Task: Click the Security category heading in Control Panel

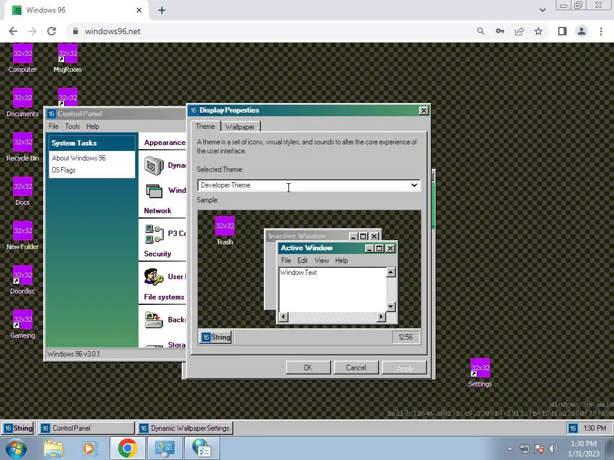Action: (158, 254)
